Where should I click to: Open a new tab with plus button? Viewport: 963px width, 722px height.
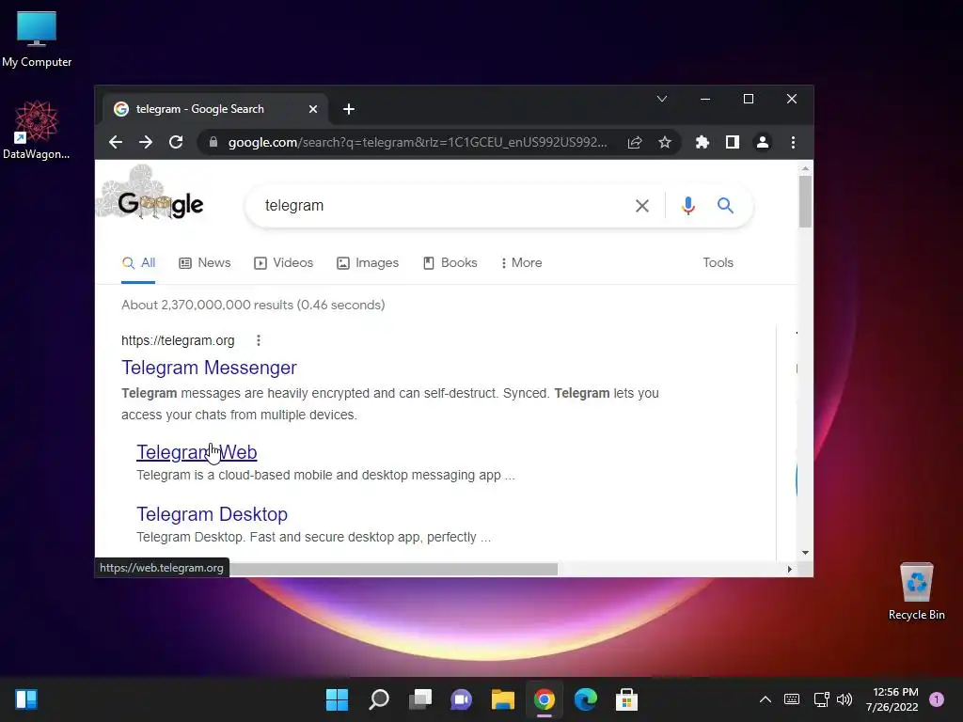click(x=349, y=109)
